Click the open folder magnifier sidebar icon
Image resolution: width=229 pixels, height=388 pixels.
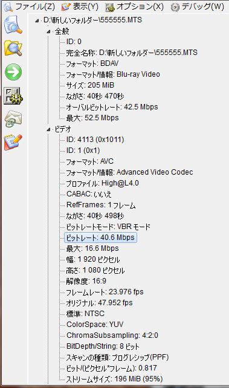[x=13, y=48]
